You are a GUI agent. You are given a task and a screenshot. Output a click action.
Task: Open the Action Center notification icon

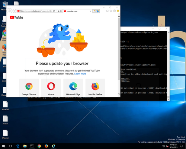(181, 146)
